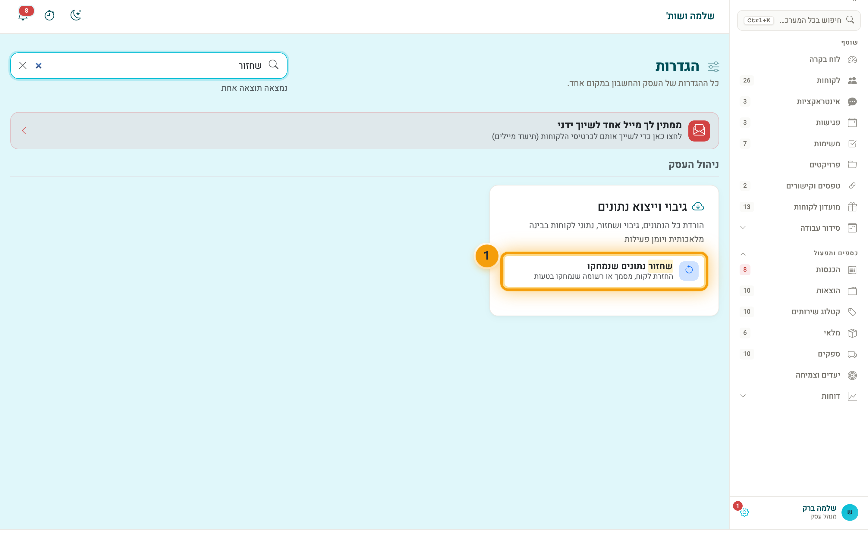Open אינטראקציות in sidebar
Viewport: 868px width, 542px height.
click(798, 101)
